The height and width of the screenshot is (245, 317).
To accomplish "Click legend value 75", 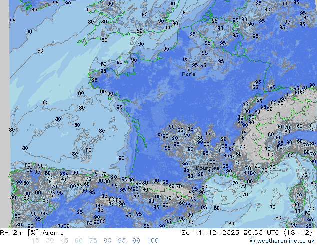I will coord(93,241).
